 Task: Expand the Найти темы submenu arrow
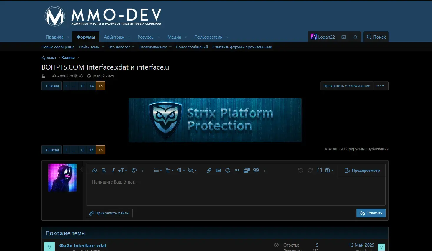pos(103,47)
